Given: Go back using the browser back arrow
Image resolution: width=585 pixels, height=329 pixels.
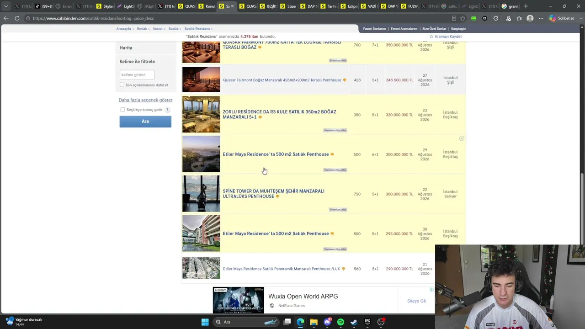Looking at the screenshot, I should [6, 18].
